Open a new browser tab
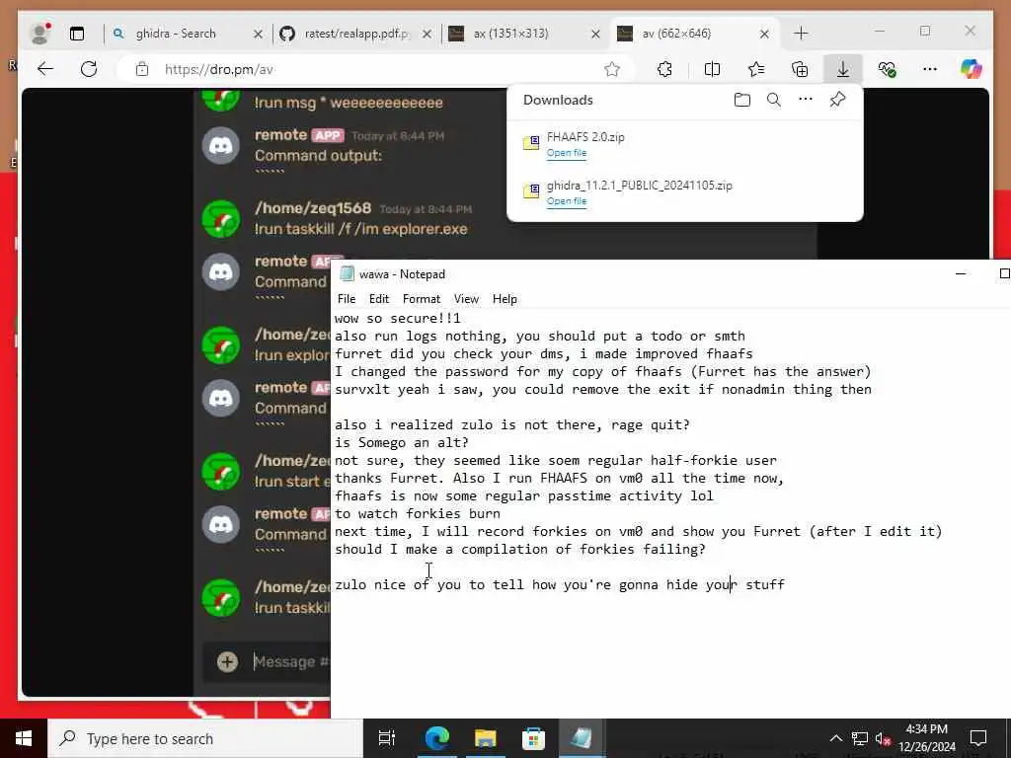1011x758 pixels. point(801,34)
